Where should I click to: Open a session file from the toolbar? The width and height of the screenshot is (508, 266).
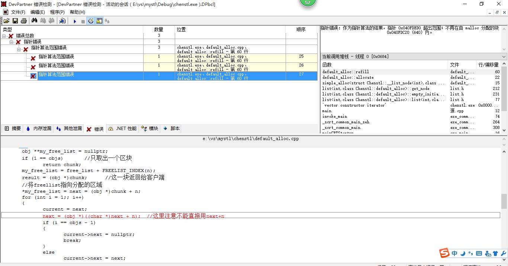[7, 21]
